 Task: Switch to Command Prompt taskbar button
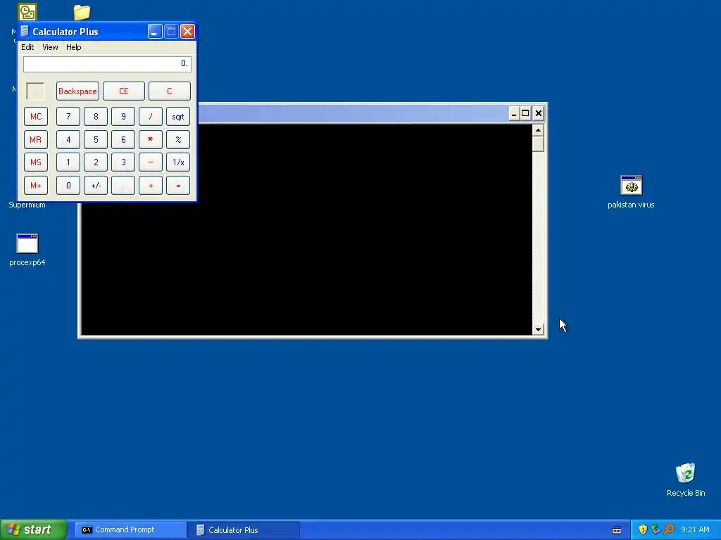(130, 529)
